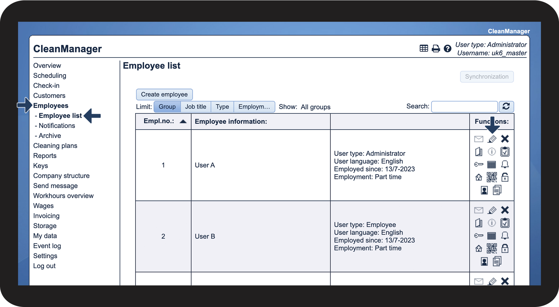559x307 pixels.
Task: Expand the Employees menu in sidebar
Action: [x=51, y=106]
